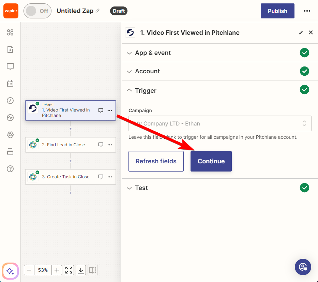Image resolution: width=318 pixels, height=282 pixels.
Task: Open the support chat bubble
Action: (x=303, y=267)
